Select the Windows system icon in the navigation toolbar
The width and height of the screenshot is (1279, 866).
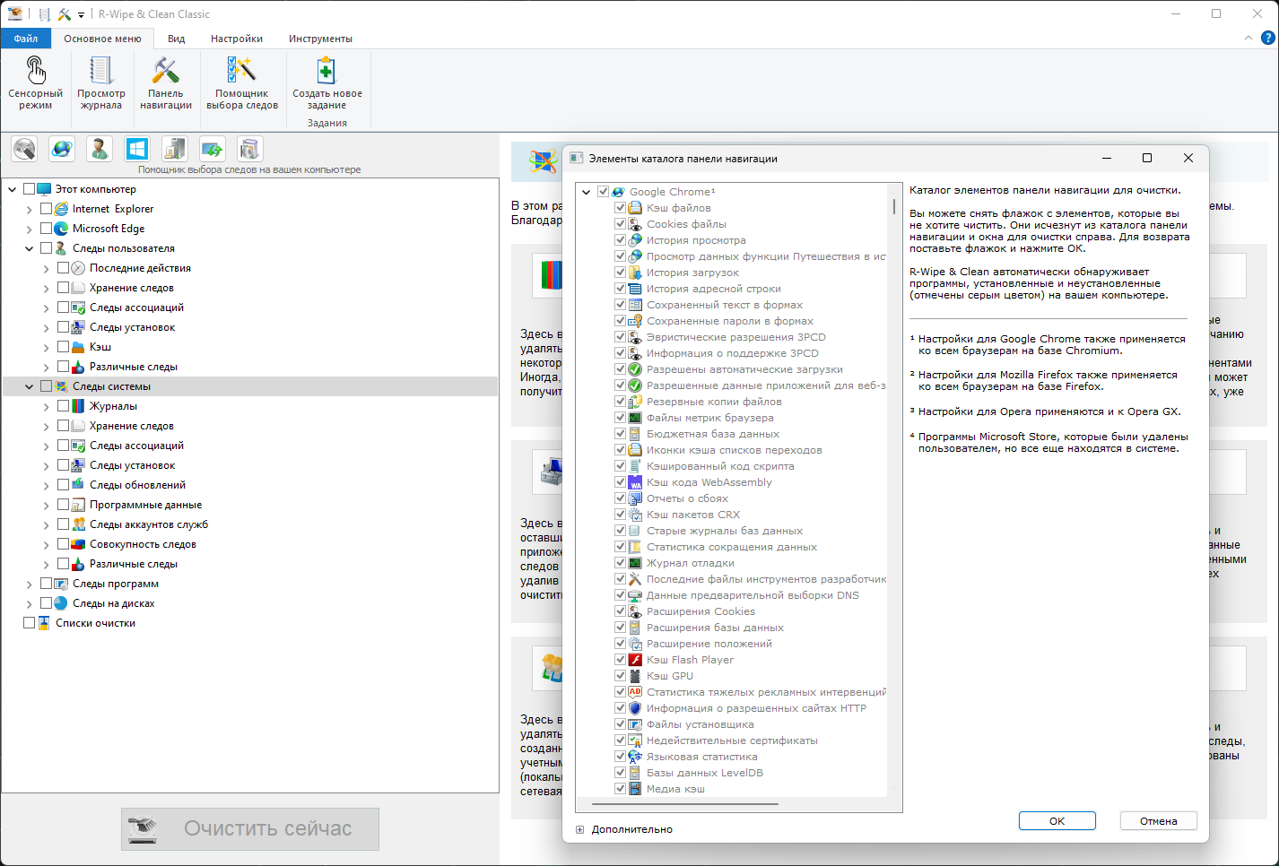point(137,149)
